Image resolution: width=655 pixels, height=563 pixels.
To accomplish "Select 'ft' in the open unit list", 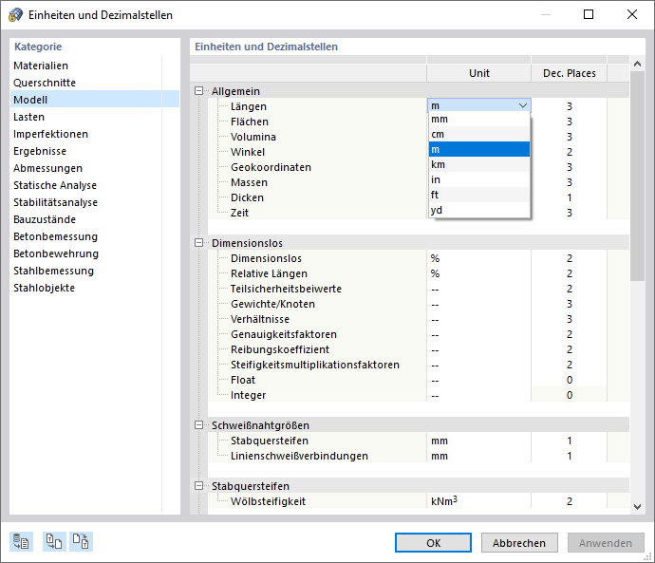I will (x=478, y=196).
